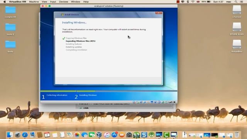
Task: Open the Help menu
Action: click(x=86, y=2)
